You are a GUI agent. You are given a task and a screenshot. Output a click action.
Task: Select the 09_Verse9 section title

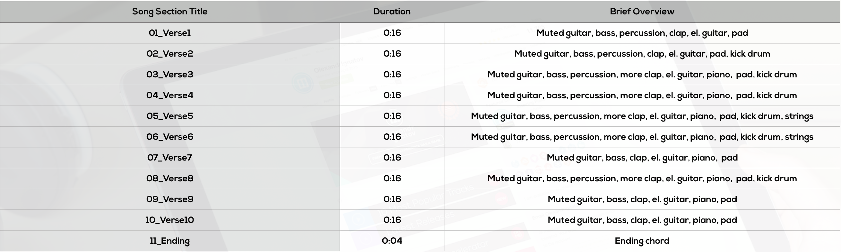(x=169, y=199)
